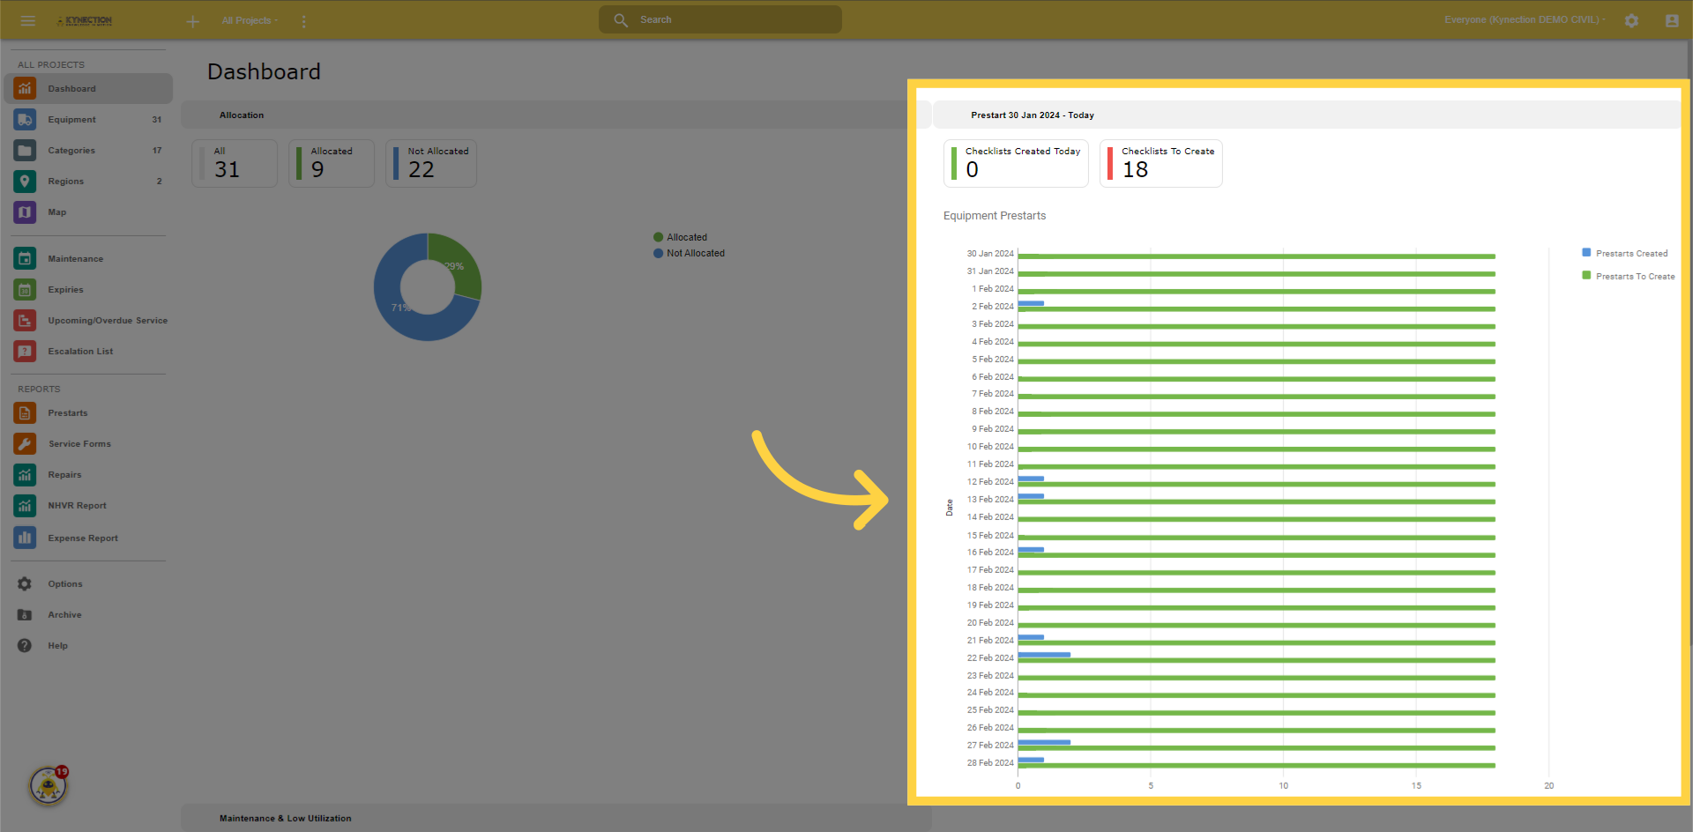Open the user account profile icon

(1671, 20)
